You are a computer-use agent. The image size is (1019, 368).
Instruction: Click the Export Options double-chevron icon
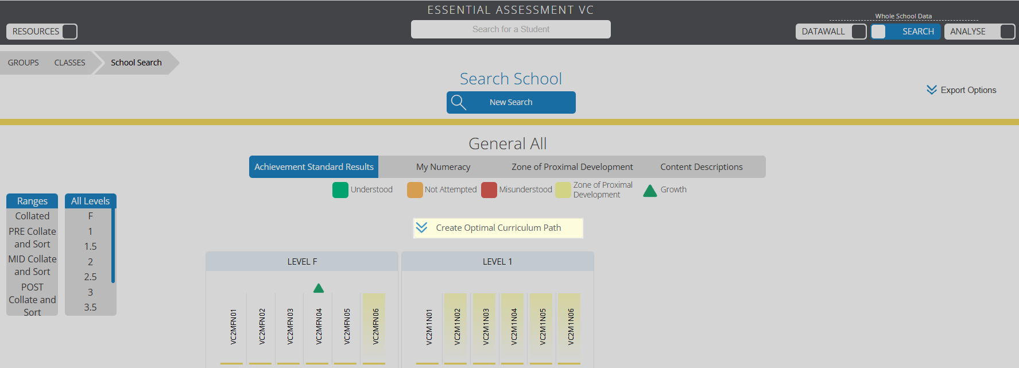931,90
